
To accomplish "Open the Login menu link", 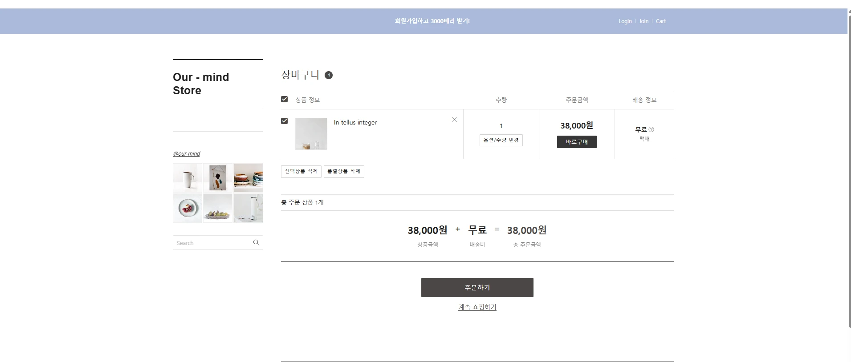I will coord(625,21).
